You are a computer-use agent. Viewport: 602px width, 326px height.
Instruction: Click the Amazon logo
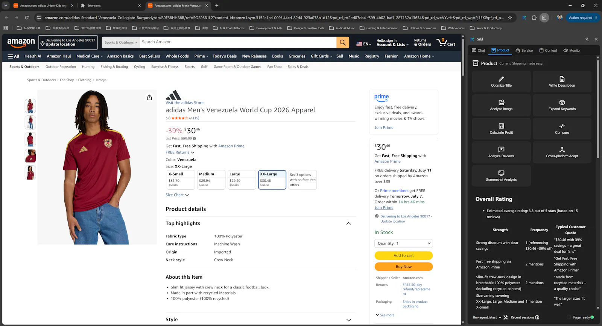tap(21, 43)
